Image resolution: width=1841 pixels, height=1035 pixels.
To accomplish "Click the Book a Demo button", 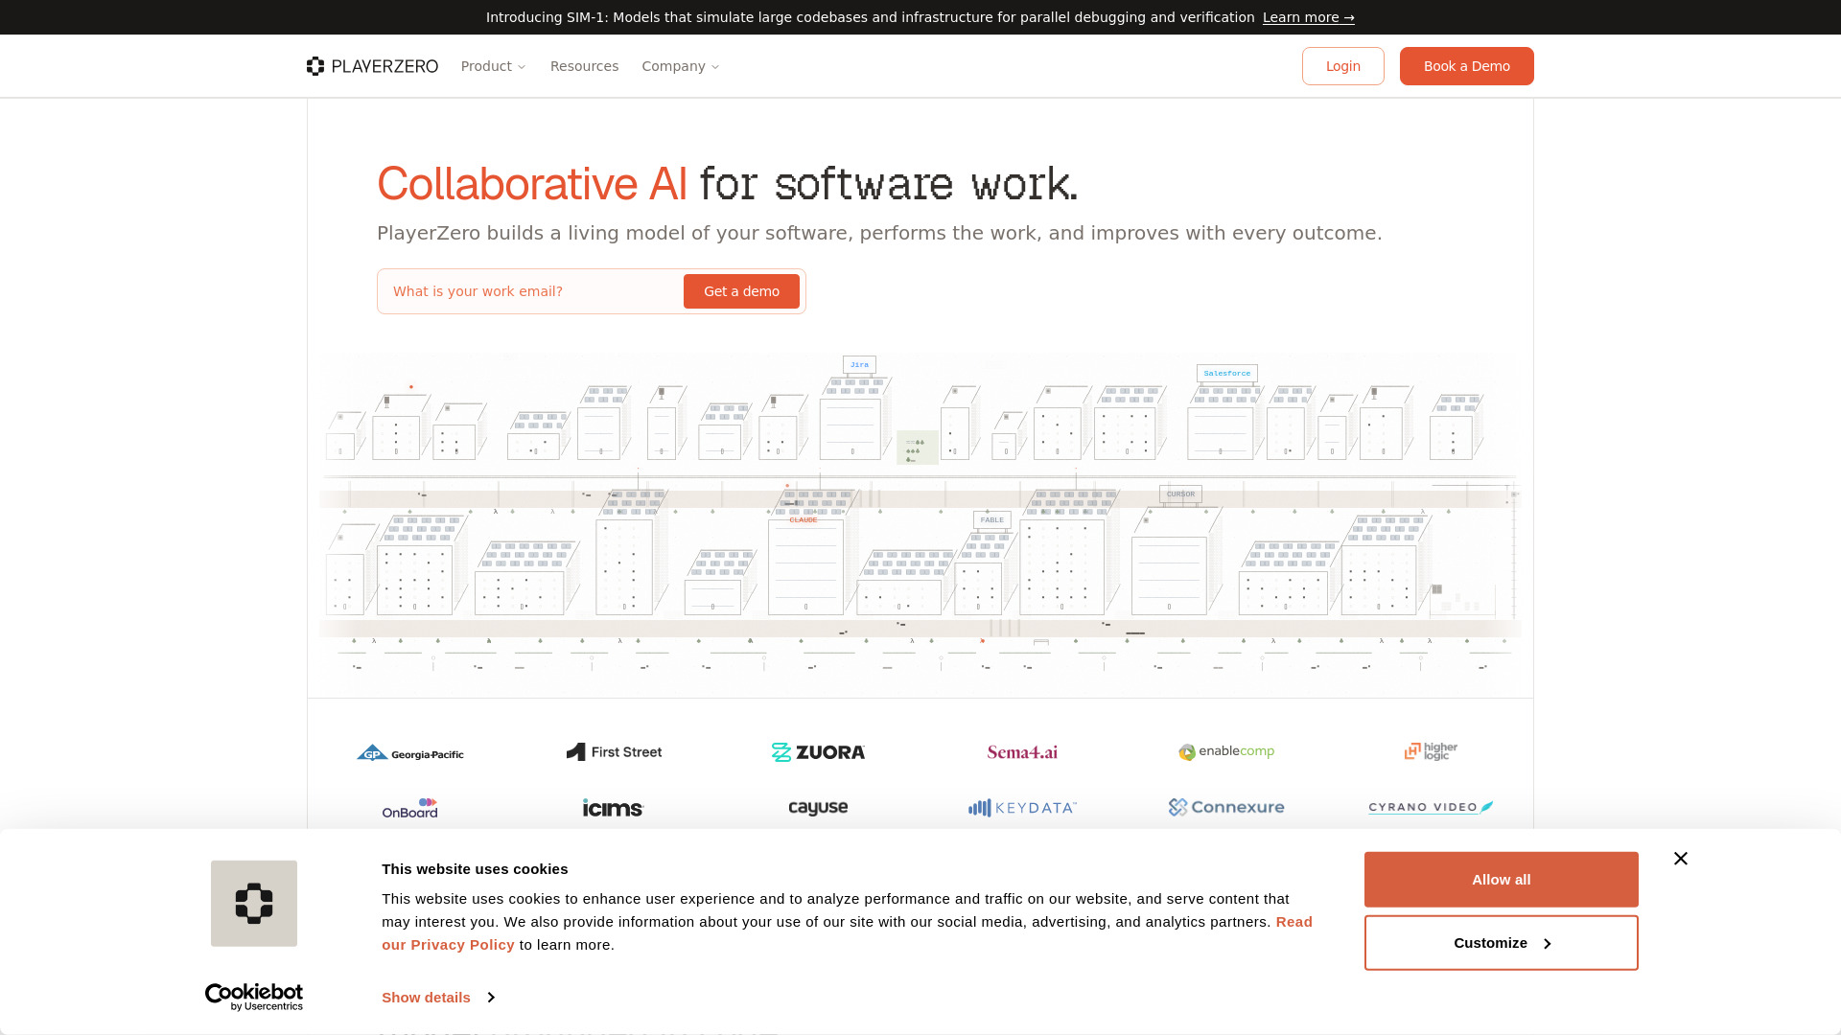I will coord(1467,66).
